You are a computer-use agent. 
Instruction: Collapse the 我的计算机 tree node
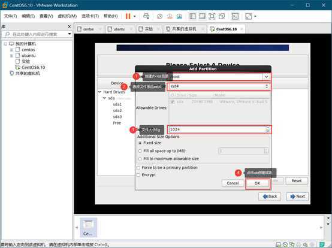5,44
